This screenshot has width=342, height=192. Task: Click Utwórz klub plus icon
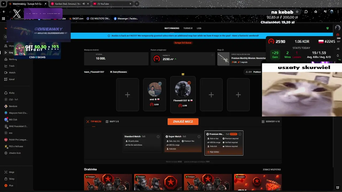click(6, 153)
